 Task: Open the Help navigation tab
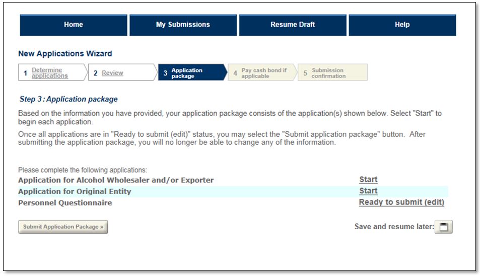(x=402, y=25)
